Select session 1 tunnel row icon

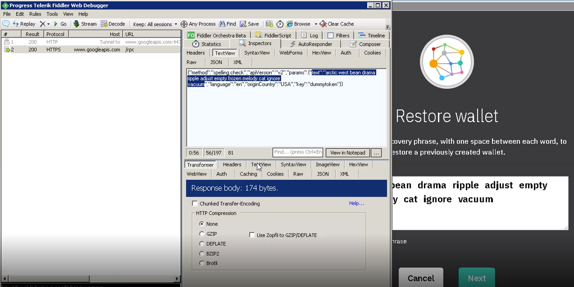click(x=6, y=42)
